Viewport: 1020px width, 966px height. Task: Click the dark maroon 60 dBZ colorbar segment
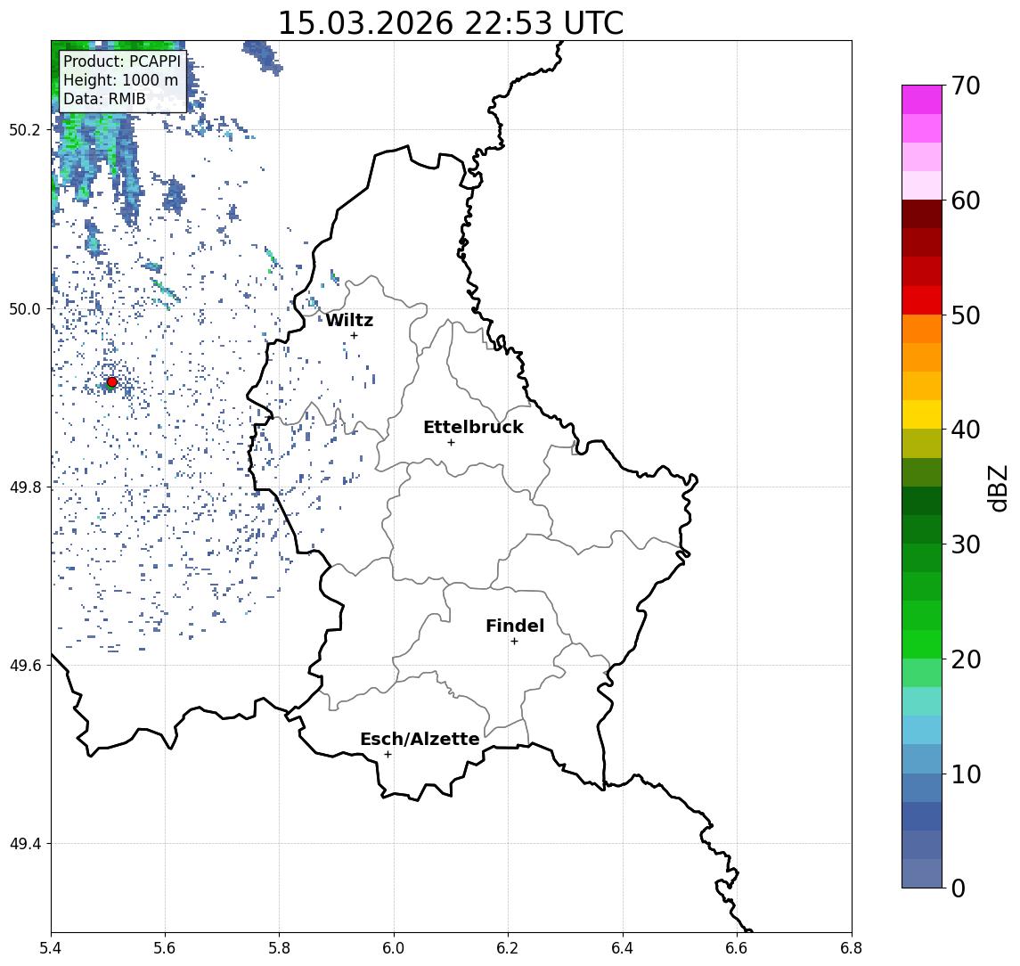click(x=922, y=214)
